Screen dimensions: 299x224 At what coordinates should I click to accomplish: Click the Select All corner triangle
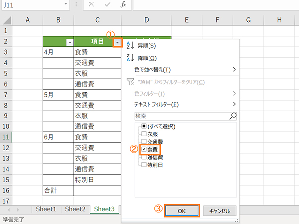click(7, 20)
